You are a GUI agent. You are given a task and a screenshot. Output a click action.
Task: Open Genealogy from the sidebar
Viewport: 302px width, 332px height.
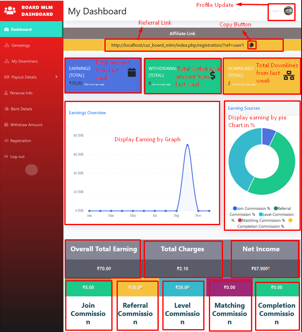[31, 45]
